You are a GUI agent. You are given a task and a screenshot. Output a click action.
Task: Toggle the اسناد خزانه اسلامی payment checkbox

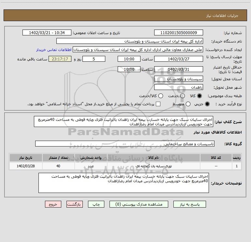[x=158, y=104]
